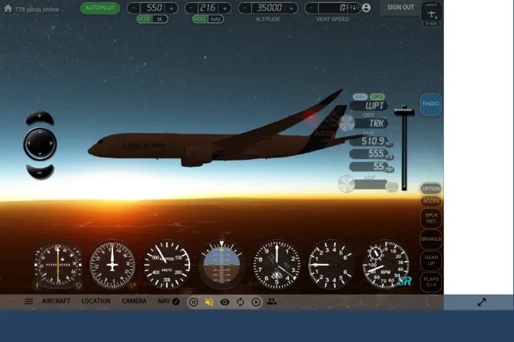This screenshot has width=514, height=342.
Task: Open the AIRCRAFT menu
Action: [x=56, y=301]
